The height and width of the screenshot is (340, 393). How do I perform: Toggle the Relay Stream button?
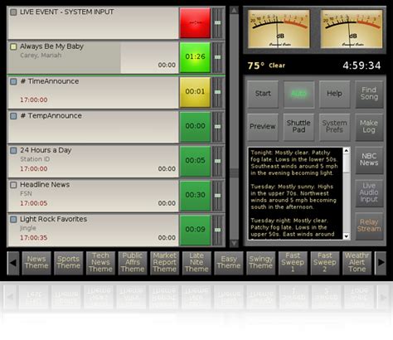[x=369, y=226]
